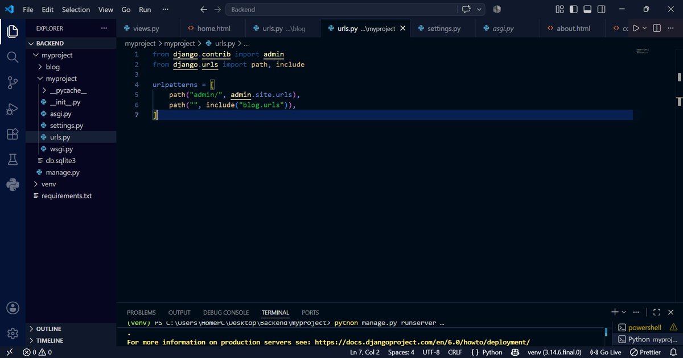Open the Run menu
This screenshot has height=358, width=683.
click(145, 10)
